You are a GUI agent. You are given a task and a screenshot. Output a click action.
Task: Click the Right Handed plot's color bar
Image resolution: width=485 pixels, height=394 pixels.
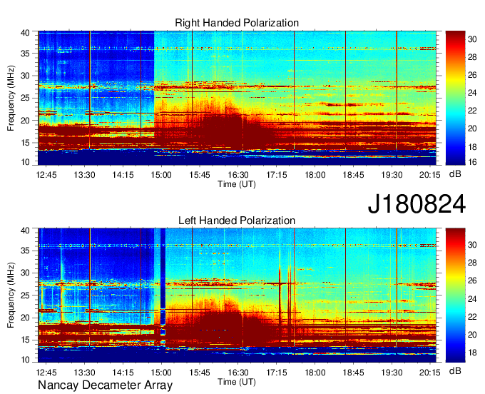(x=455, y=98)
